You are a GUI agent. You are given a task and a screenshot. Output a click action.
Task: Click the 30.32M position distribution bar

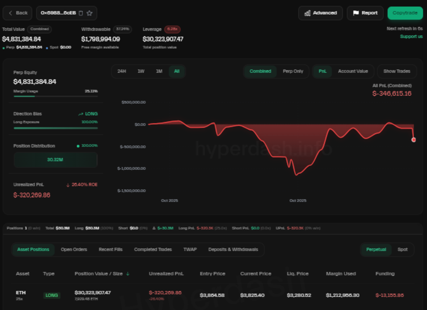click(x=55, y=160)
